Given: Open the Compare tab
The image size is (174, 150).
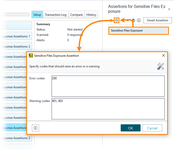Looking at the screenshot, I should (77, 14).
